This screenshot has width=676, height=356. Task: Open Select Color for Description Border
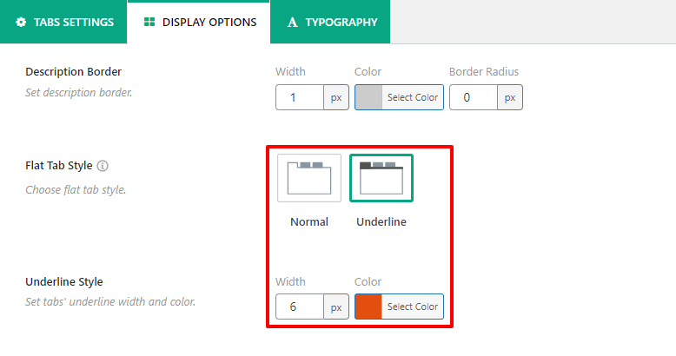click(x=412, y=97)
